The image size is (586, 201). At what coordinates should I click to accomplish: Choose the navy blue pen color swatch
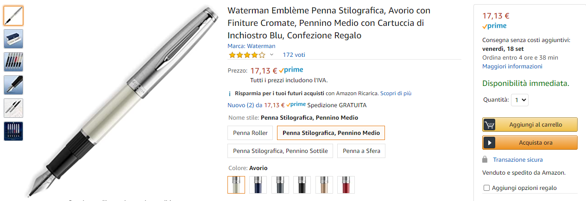(x=258, y=185)
